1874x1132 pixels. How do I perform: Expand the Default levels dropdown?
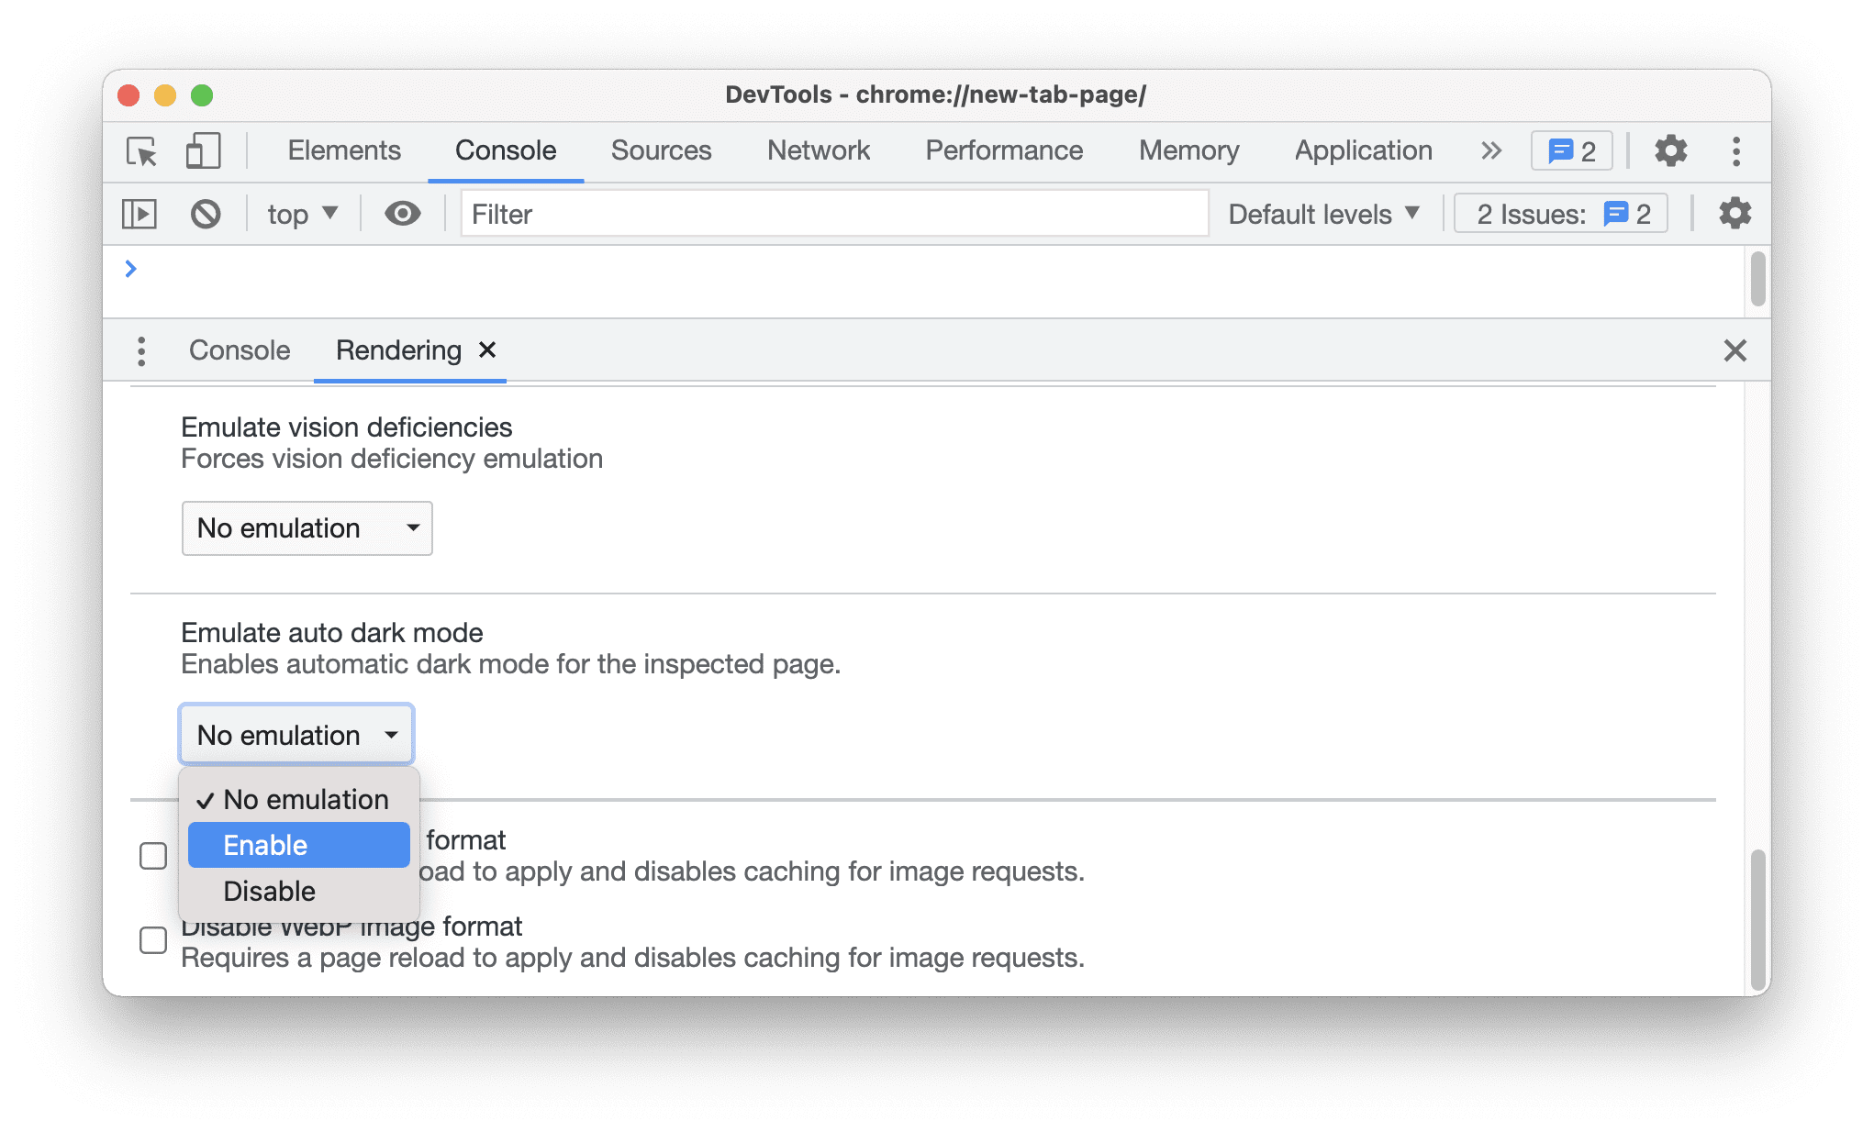click(x=1322, y=213)
